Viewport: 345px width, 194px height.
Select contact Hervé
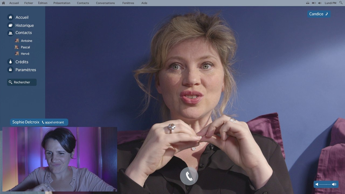coord(22,54)
